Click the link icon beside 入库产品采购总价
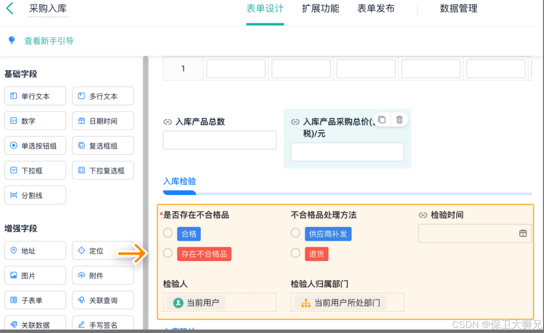The width and height of the screenshot is (544, 333). pyautogui.click(x=295, y=122)
